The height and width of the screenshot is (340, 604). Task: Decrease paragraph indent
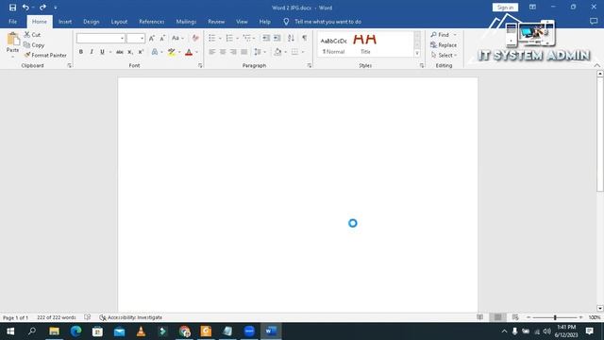(266, 38)
